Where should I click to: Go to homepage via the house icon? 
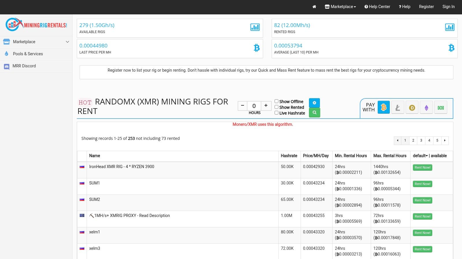pyautogui.click(x=314, y=7)
